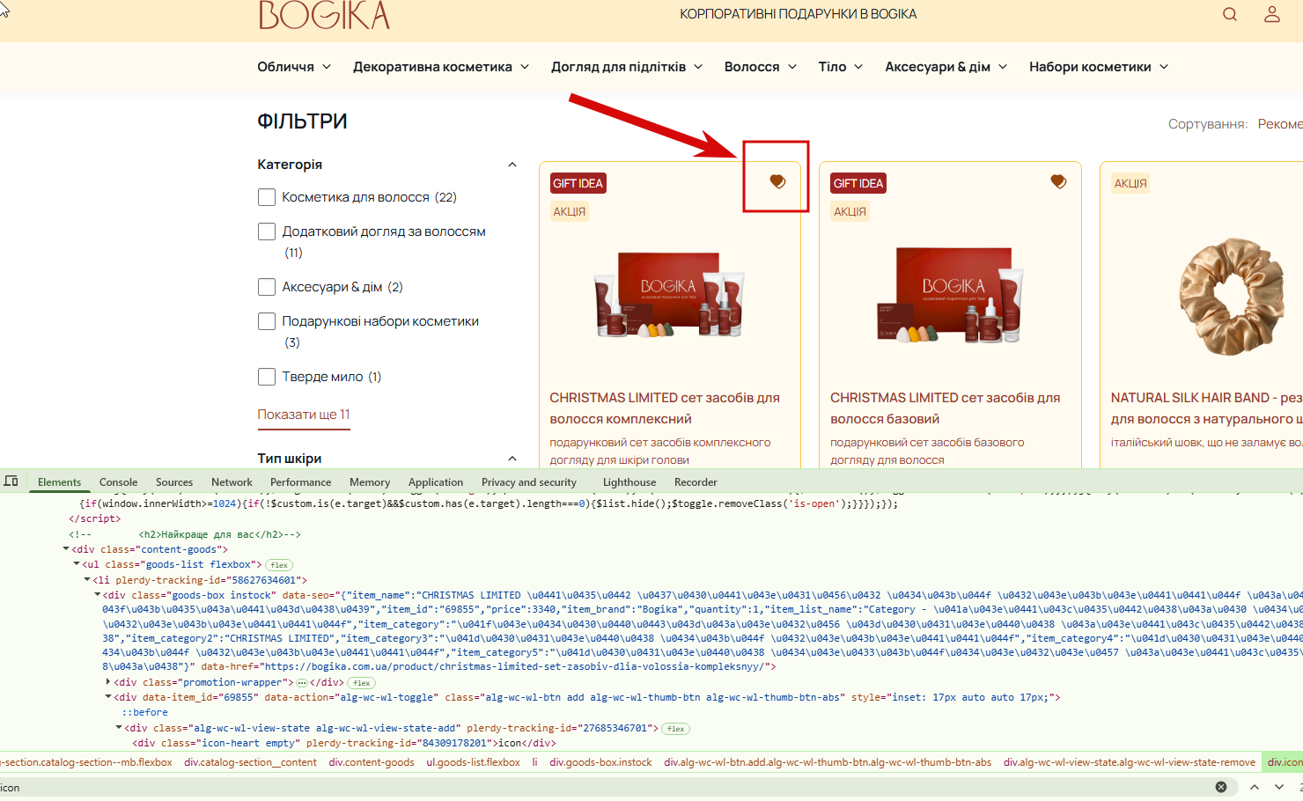Click комплексний set product image
The image size is (1303, 801).
pyautogui.click(x=669, y=297)
